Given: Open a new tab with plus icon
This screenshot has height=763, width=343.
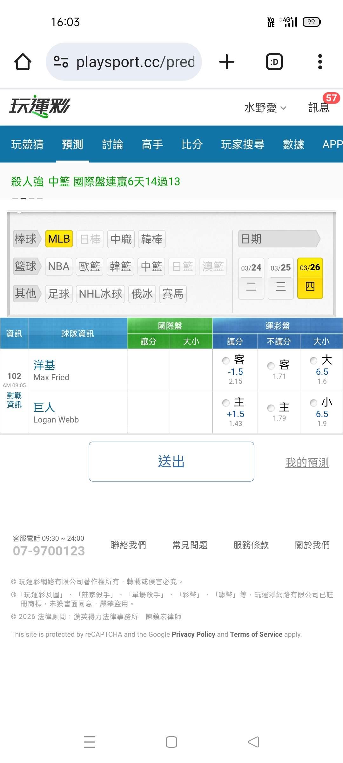Looking at the screenshot, I should tap(227, 62).
